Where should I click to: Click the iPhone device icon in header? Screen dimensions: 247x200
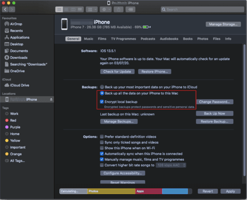pos(64,24)
